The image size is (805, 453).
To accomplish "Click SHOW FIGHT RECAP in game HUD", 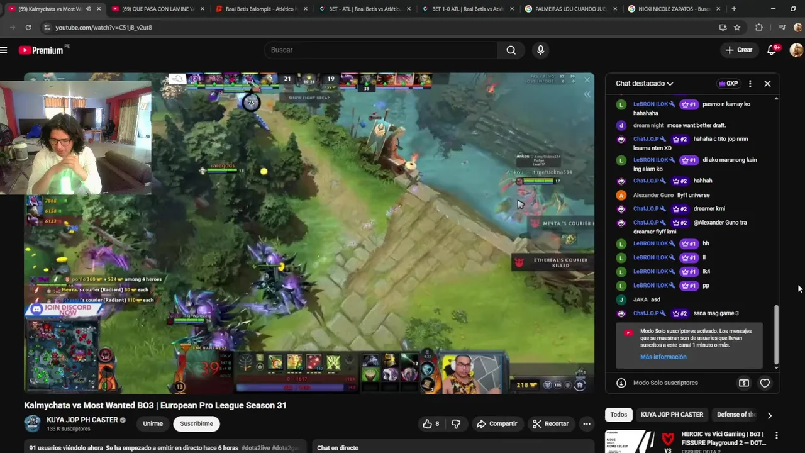I will [309, 98].
